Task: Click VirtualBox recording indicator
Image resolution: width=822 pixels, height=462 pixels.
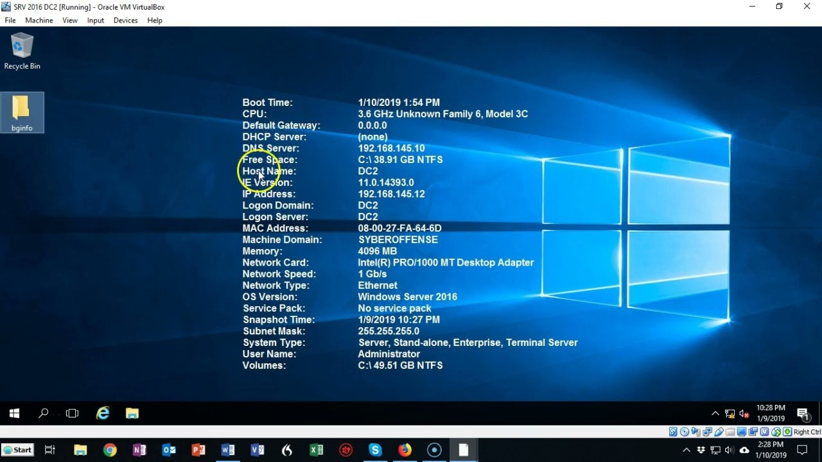Action: coord(753,432)
